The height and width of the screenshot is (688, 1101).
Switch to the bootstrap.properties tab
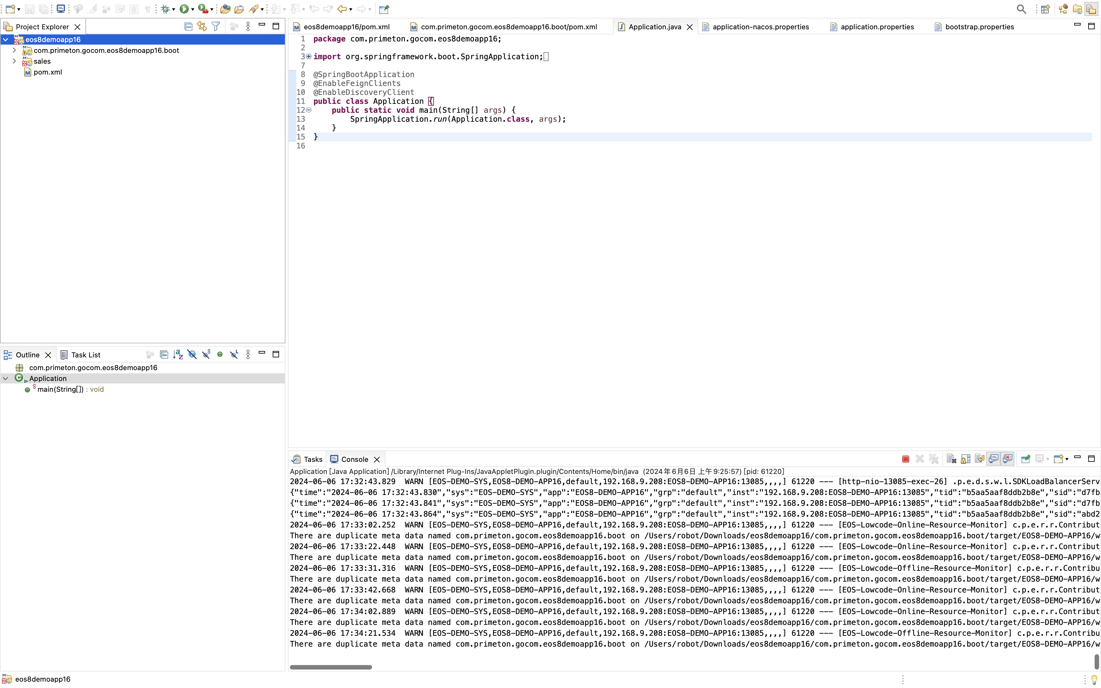[x=978, y=26]
